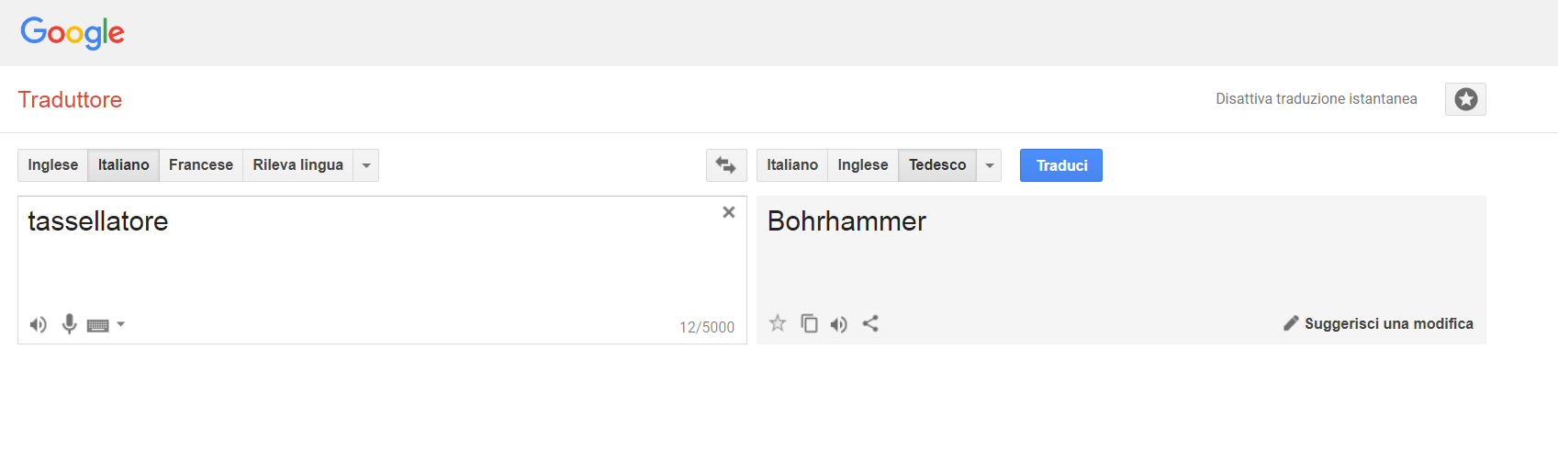Copy the translated text
This screenshot has width=1558, height=451.
coord(809,323)
